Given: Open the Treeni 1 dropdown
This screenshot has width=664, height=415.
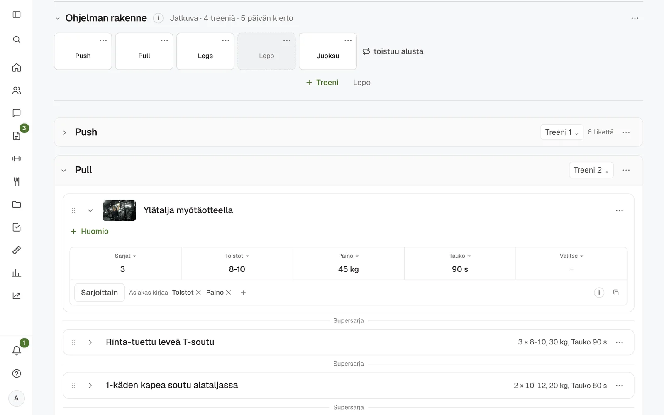Looking at the screenshot, I should [x=562, y=132].
